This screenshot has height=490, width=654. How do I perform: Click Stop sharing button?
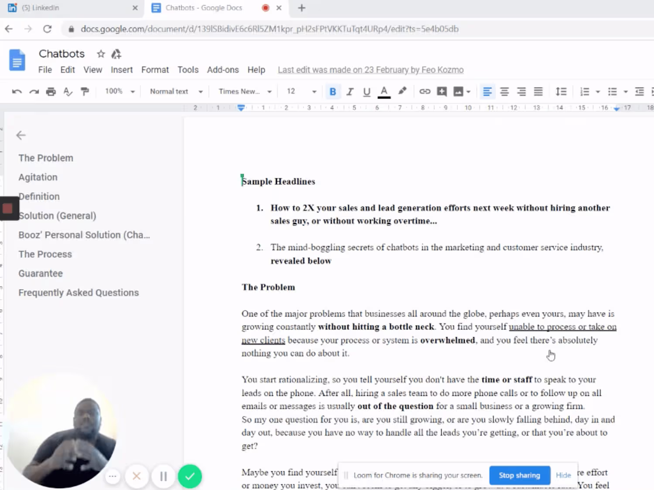[x=519, y=475]
